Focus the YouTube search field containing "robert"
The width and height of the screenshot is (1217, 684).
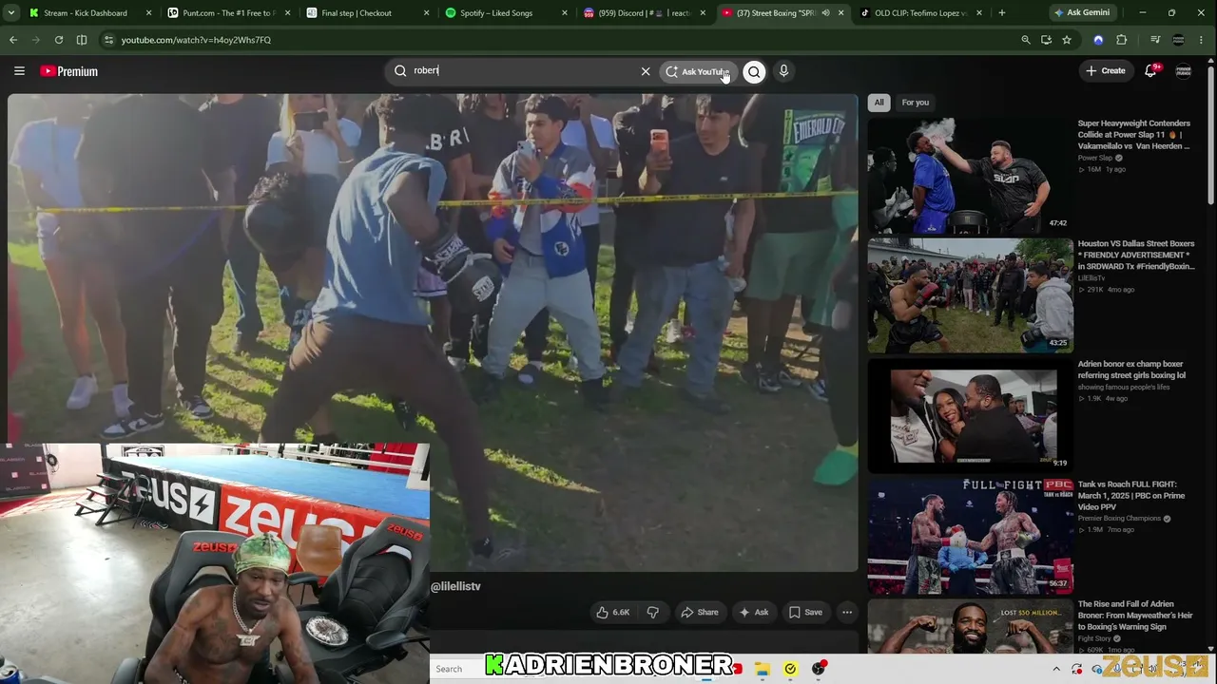coord(521,71)
